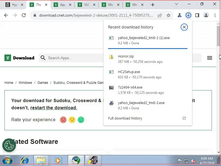Click the network tray icon
The image size is (221, 166).
coord(186,161)
